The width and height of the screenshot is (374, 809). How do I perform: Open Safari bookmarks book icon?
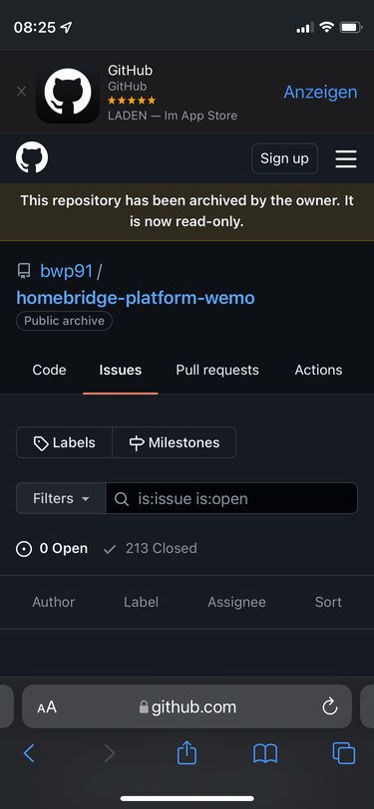pyautogui.click(x=265, y=754)
